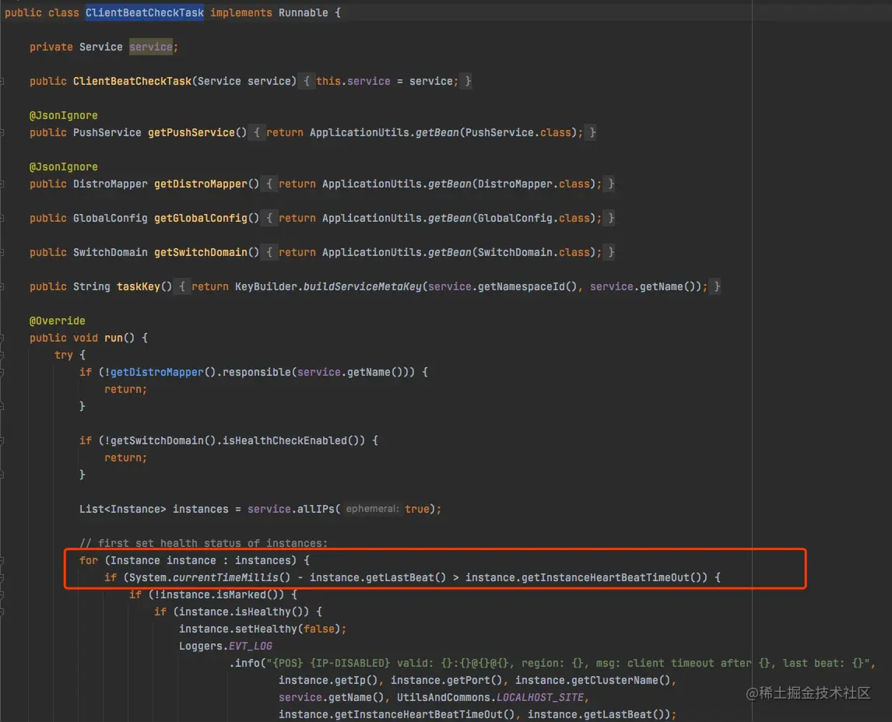Click the getClusterName method call
892x722 pixels.
pos(614,681)
